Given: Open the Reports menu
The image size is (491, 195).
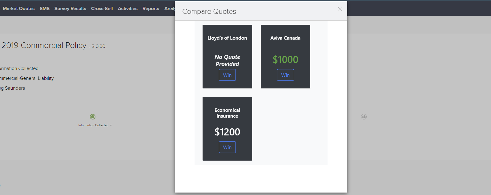Looking at the screenshot, I should pyautogui.click(x=151, y=9).
